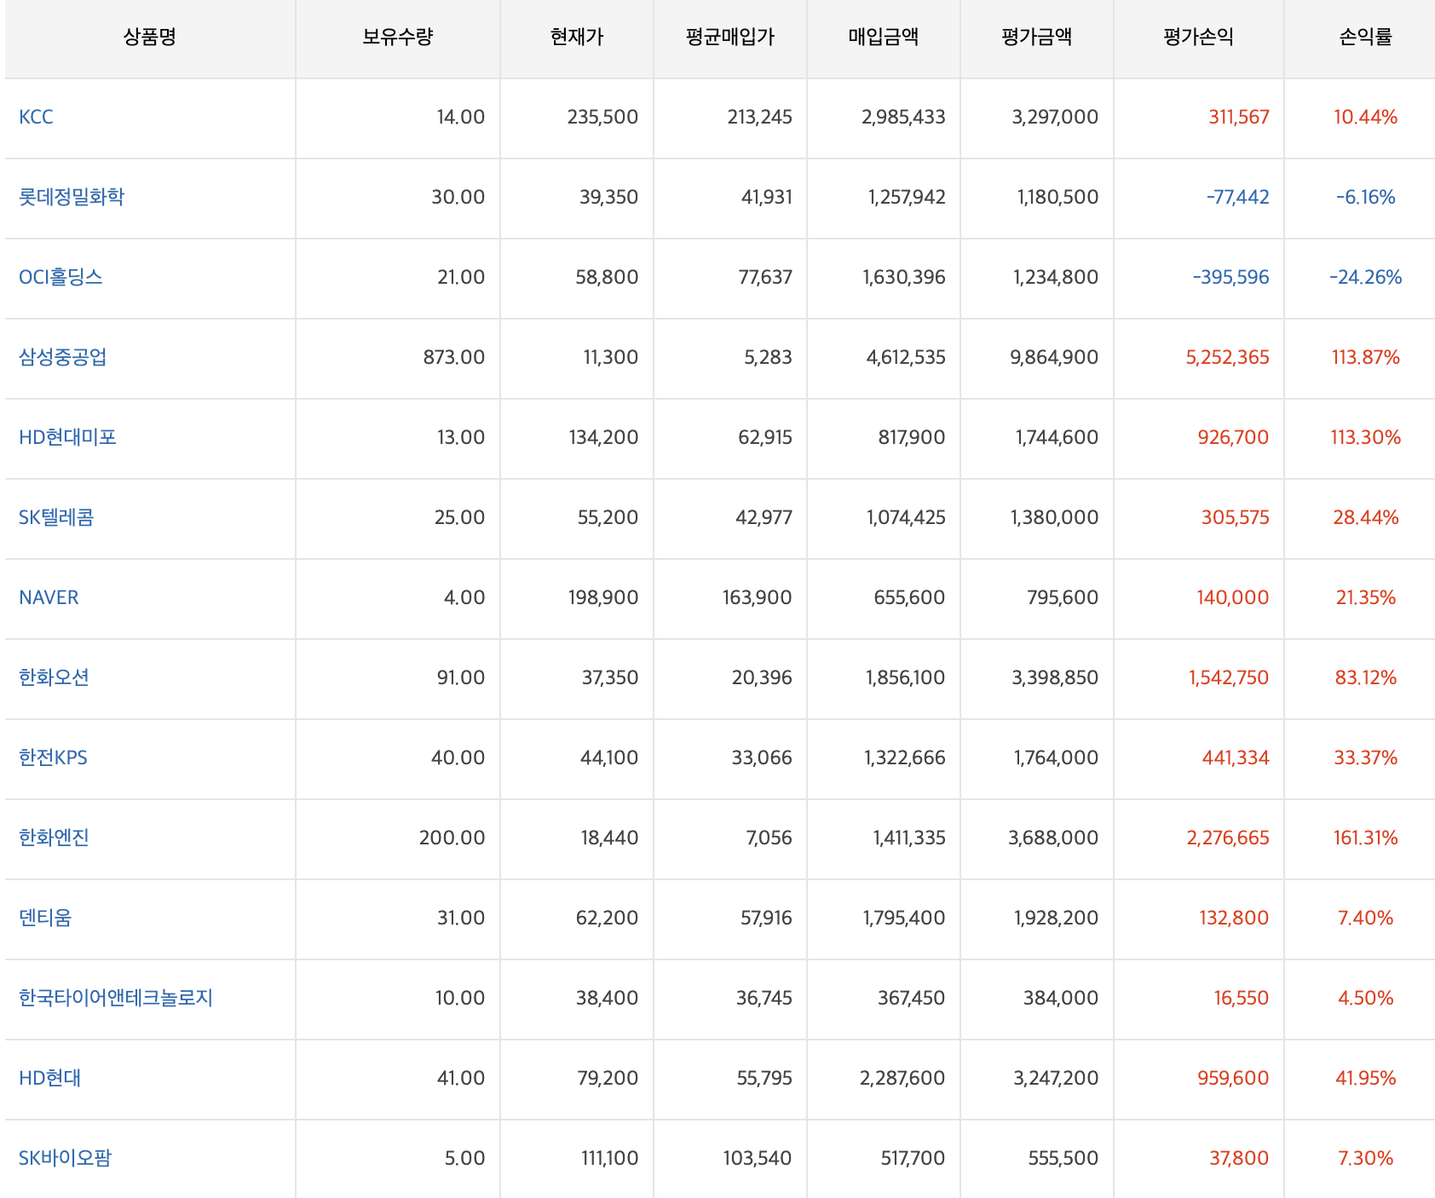
Task: Select HD현대미포 current price 134,200
Action: click(604, 438)
